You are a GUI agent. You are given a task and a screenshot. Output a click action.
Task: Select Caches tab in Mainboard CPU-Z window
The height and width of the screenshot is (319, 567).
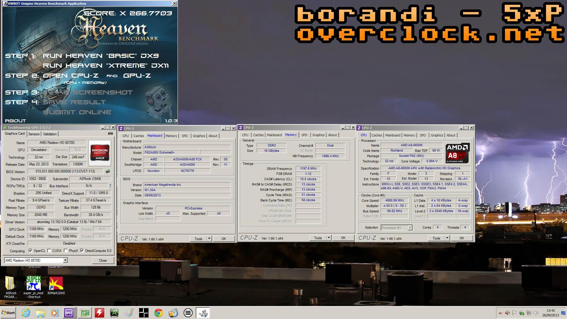pyautogui.click(x=139, y=136)
